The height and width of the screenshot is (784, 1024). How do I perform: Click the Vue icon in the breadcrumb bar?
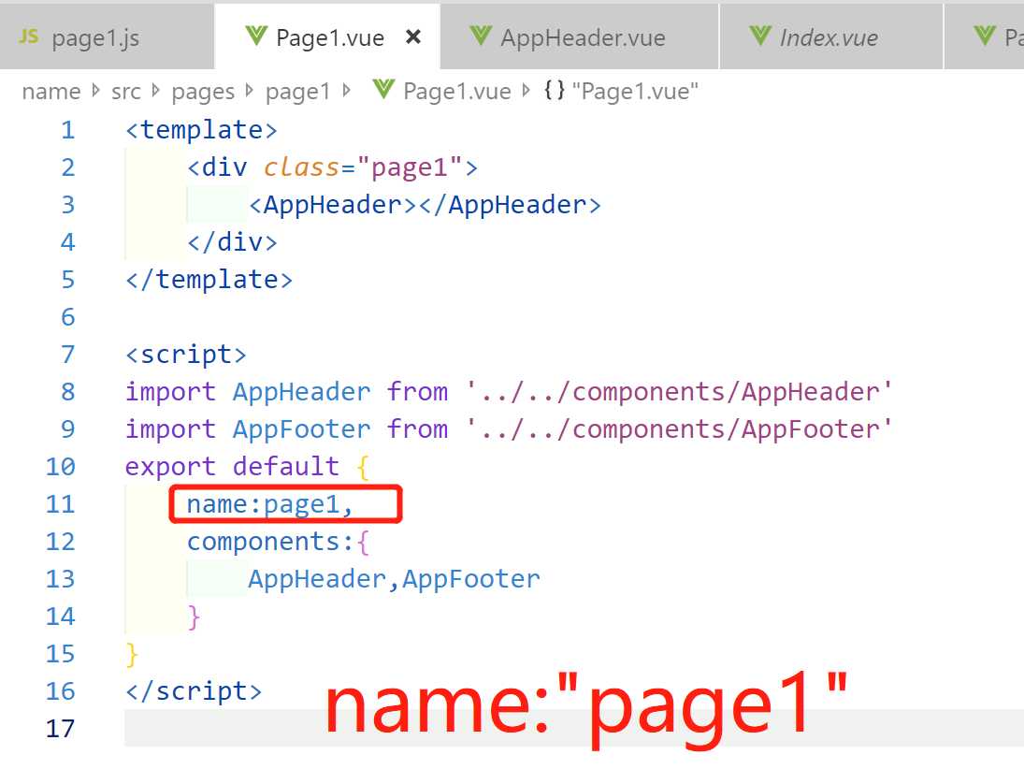click(x=384, y=90)
